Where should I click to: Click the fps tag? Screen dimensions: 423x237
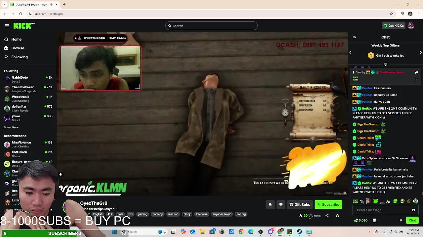tap(131, 214)
